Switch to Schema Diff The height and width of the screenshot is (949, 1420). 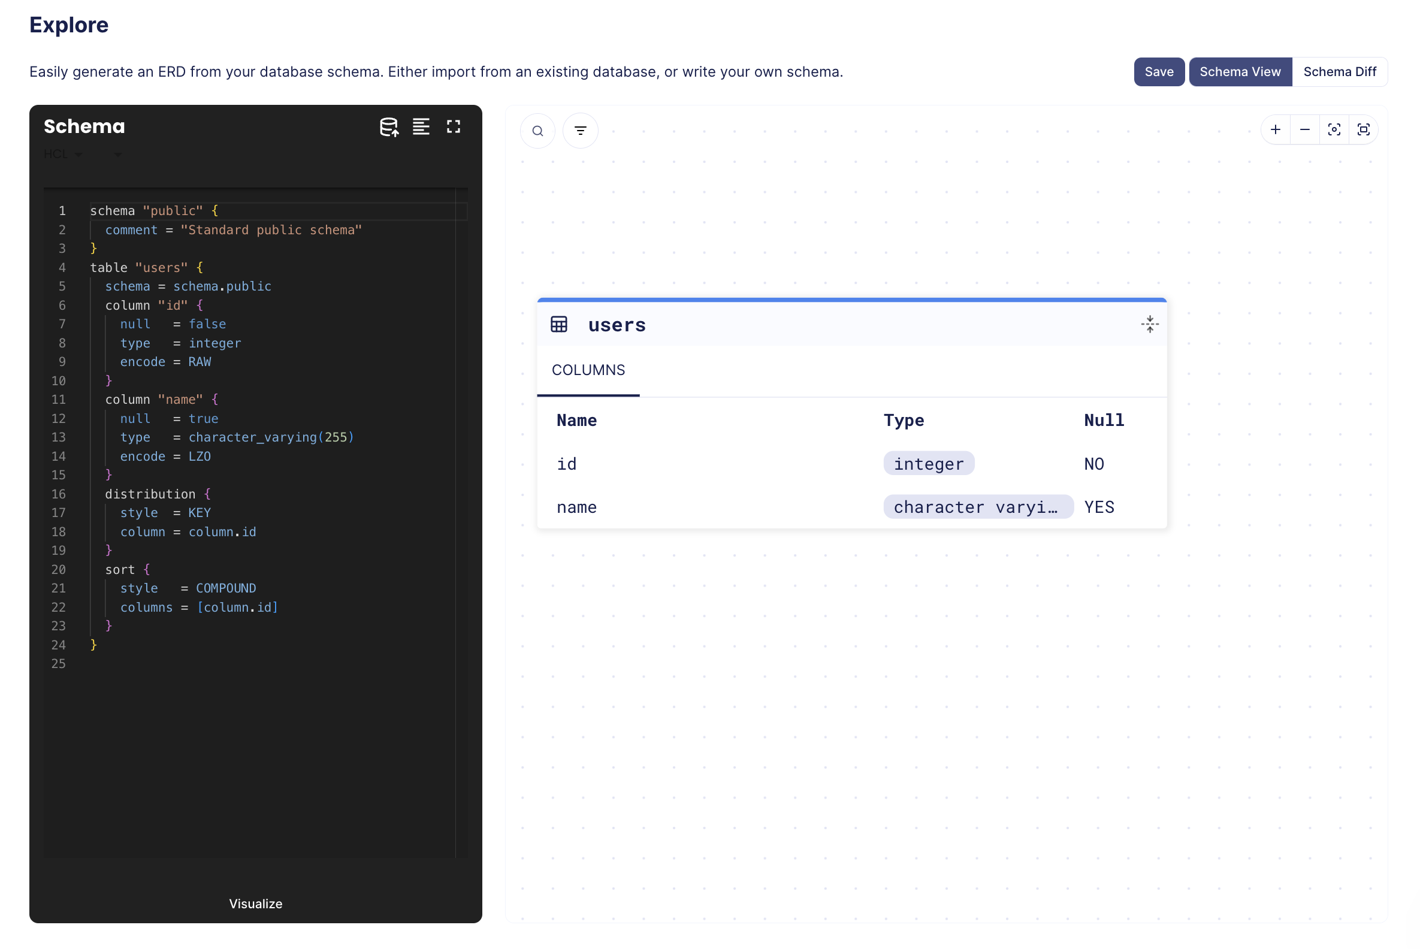(x=1340, y=72)
